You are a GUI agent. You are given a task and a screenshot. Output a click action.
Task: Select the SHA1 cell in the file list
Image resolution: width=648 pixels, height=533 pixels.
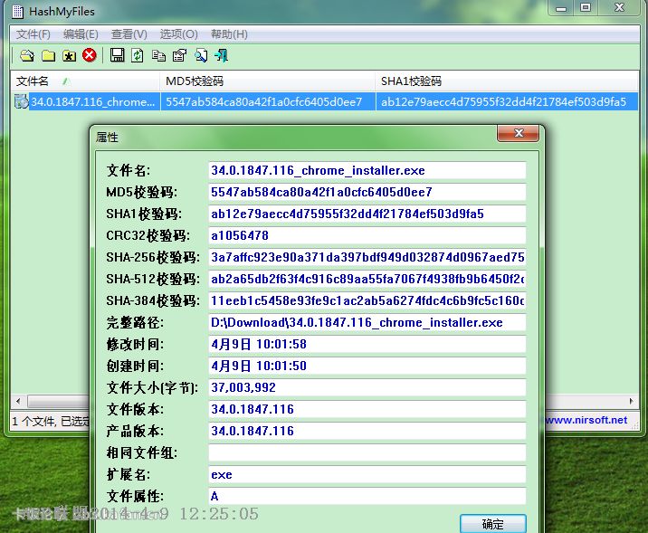coord(507,101)
